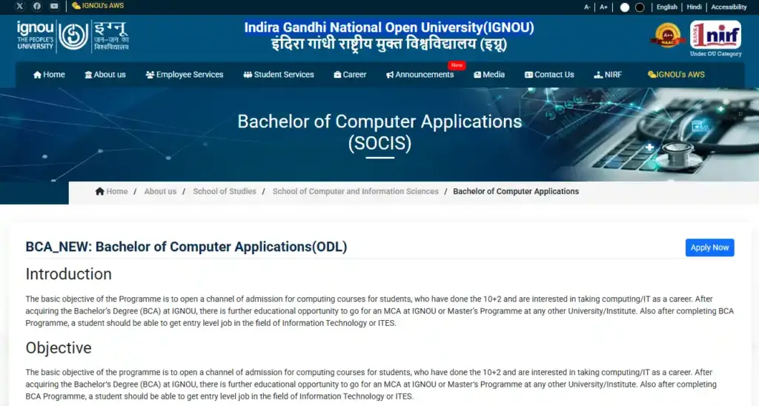Switch to black contrast theme circle
The width and height of the screenshot is (759, 406).
640,7
